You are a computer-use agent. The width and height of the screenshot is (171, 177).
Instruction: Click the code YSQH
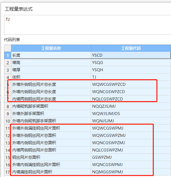pyautogui.click(x=97, y=70)
